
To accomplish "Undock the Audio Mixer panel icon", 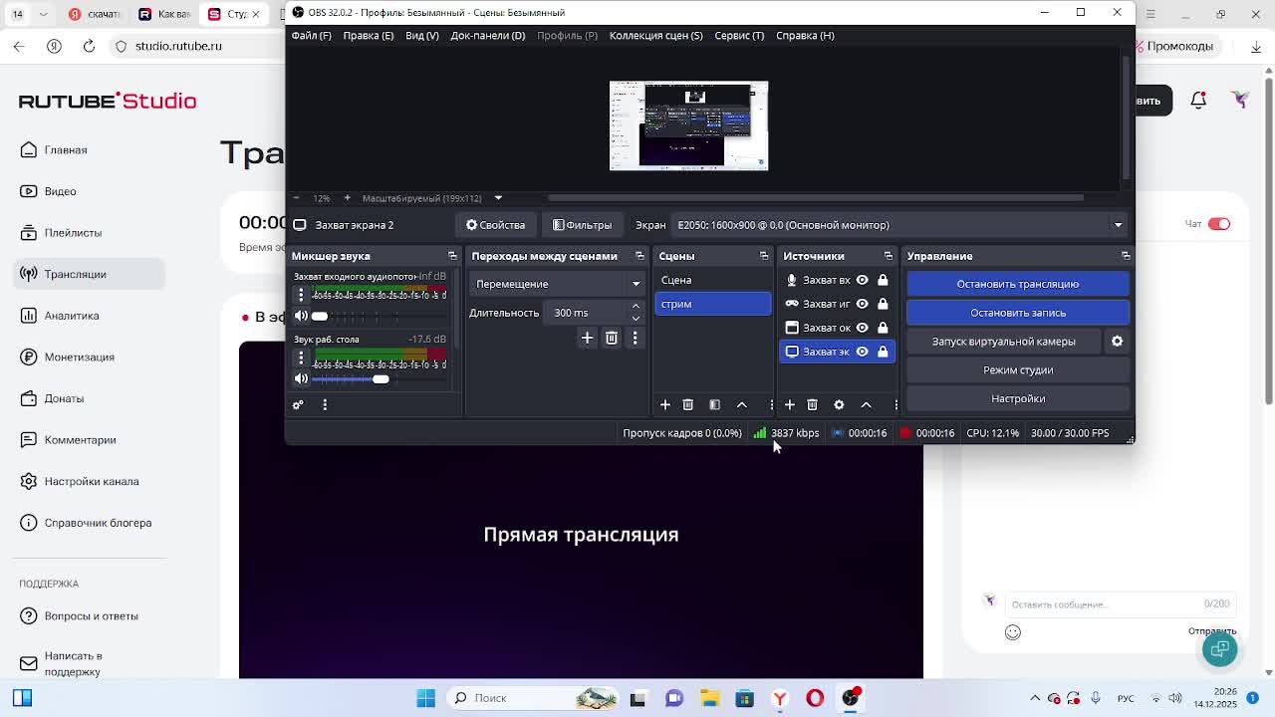I will pyautogui.click(x=452, y=256).
